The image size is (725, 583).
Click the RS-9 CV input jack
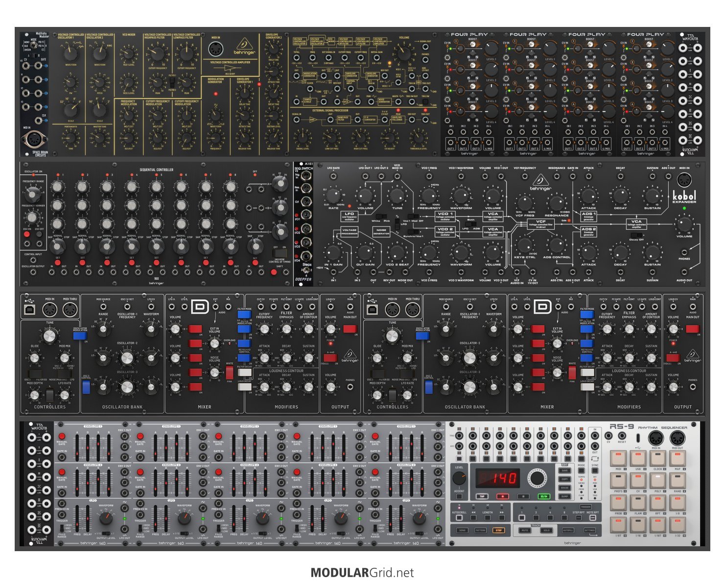(608, 436)
